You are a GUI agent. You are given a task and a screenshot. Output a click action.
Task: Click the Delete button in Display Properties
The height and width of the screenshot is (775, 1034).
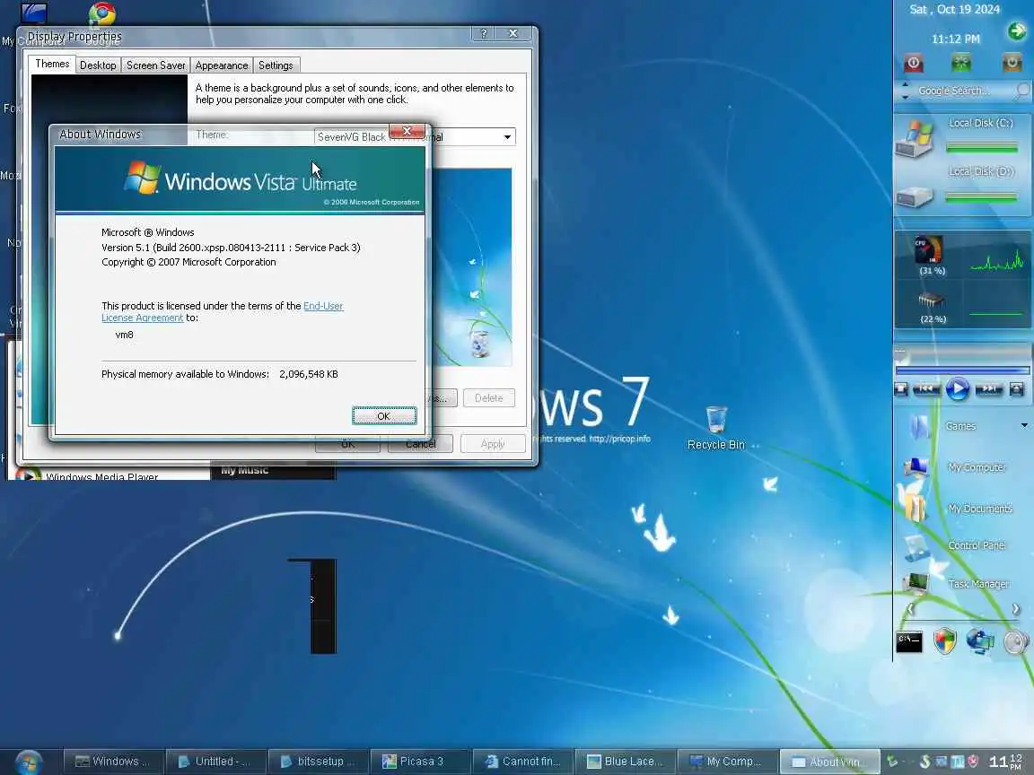point(488,398)
